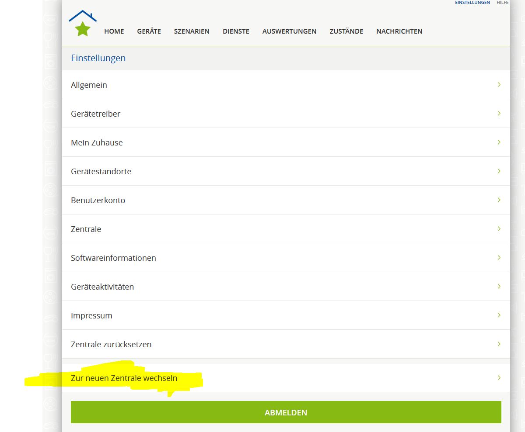Open NACHRICHTEN in the navigation bar

[399, 31]
